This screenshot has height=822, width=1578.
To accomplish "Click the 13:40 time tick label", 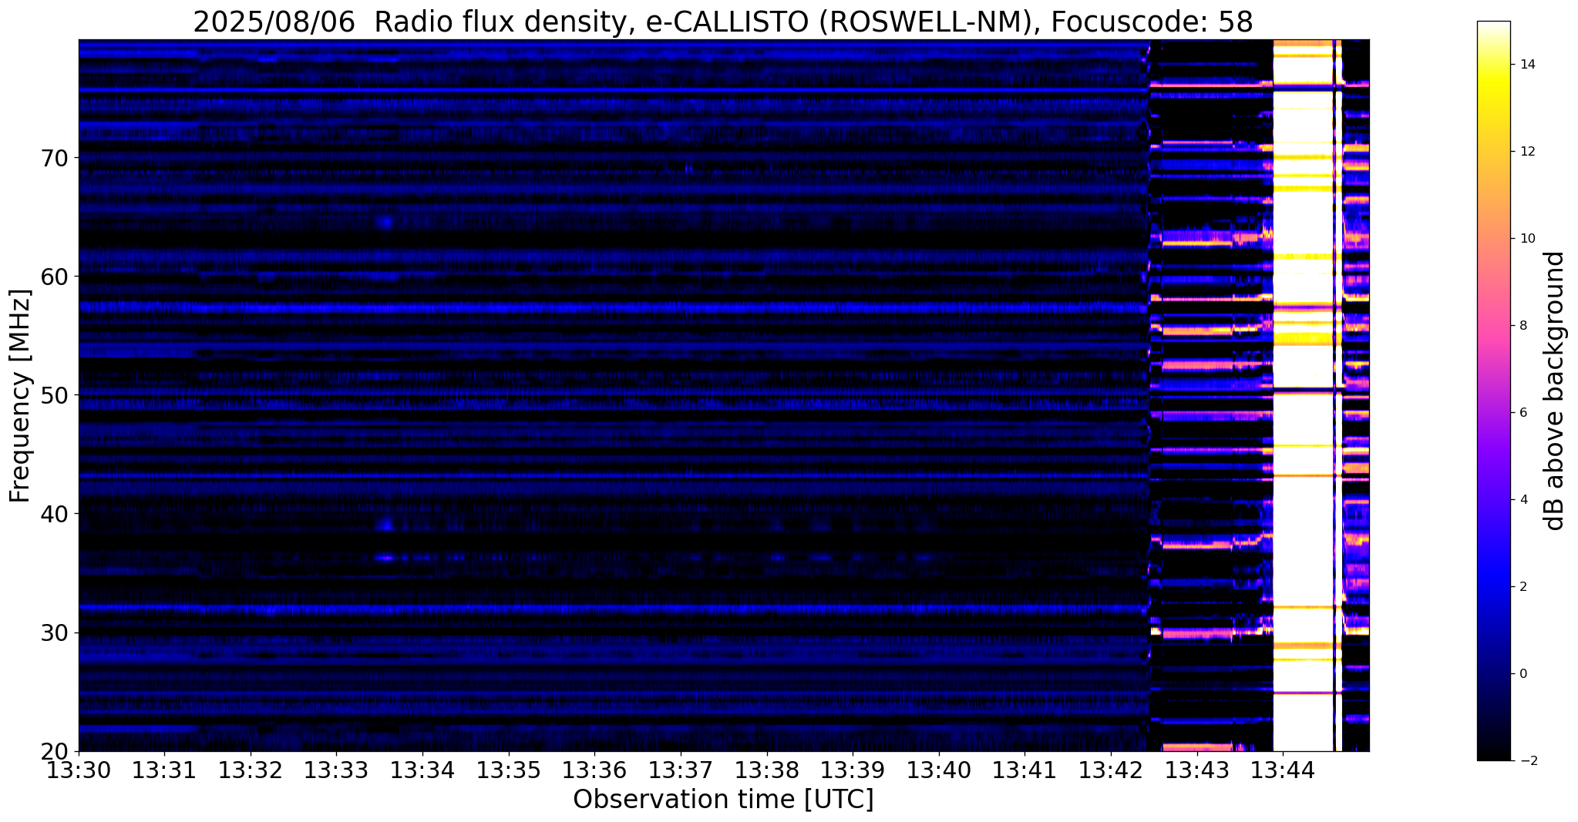I will [x=939, y=770].
